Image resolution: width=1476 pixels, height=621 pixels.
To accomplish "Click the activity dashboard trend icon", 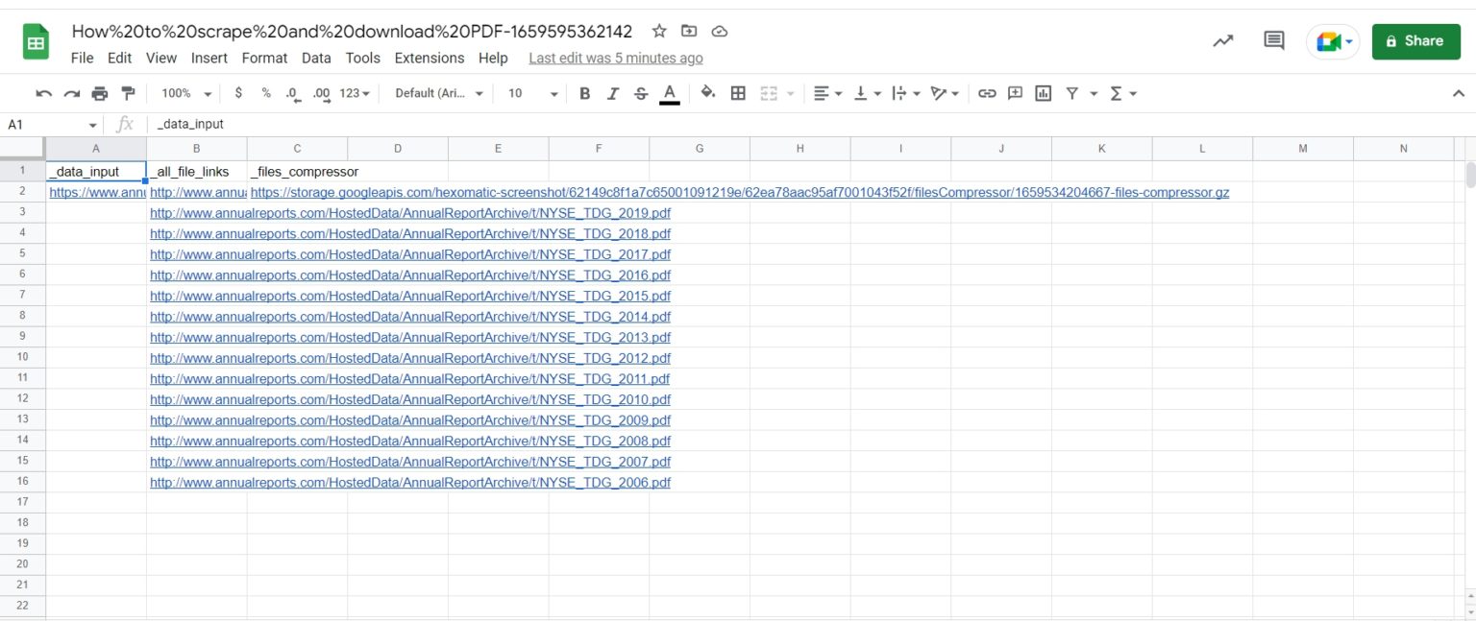I will pyautogui.click(x=1223, y=41).
